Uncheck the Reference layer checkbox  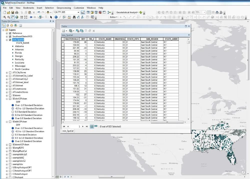(x=10, y=33)
